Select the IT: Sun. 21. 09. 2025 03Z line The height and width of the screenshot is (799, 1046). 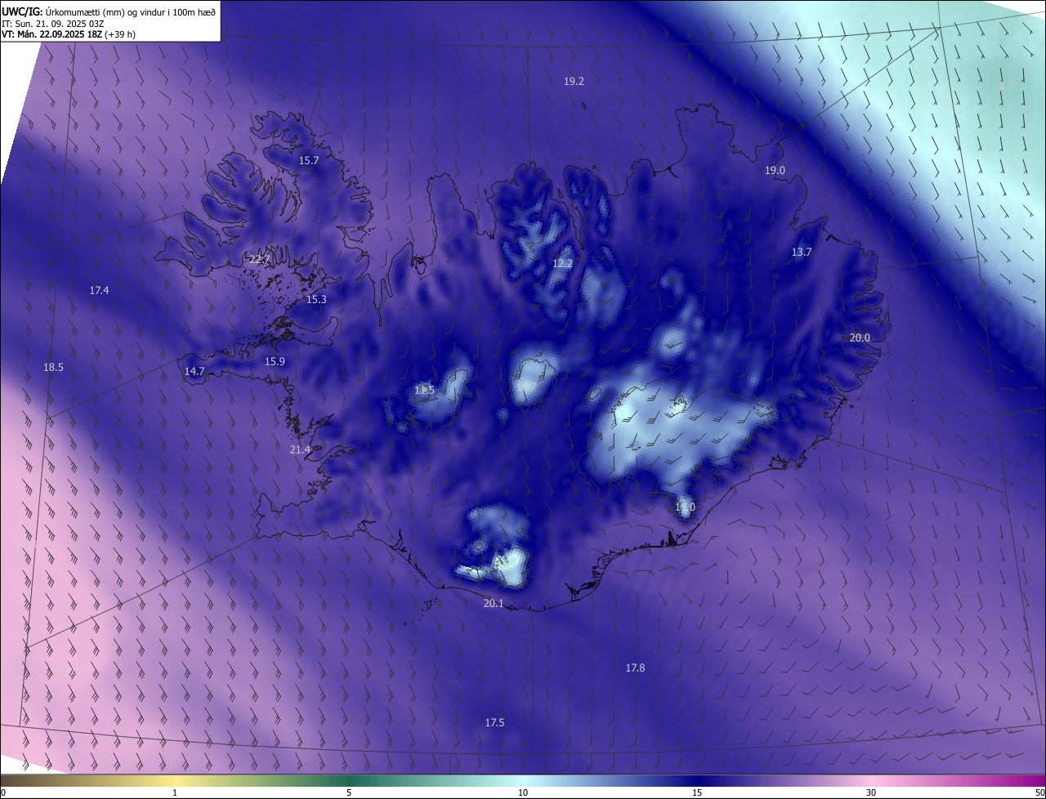52,24
